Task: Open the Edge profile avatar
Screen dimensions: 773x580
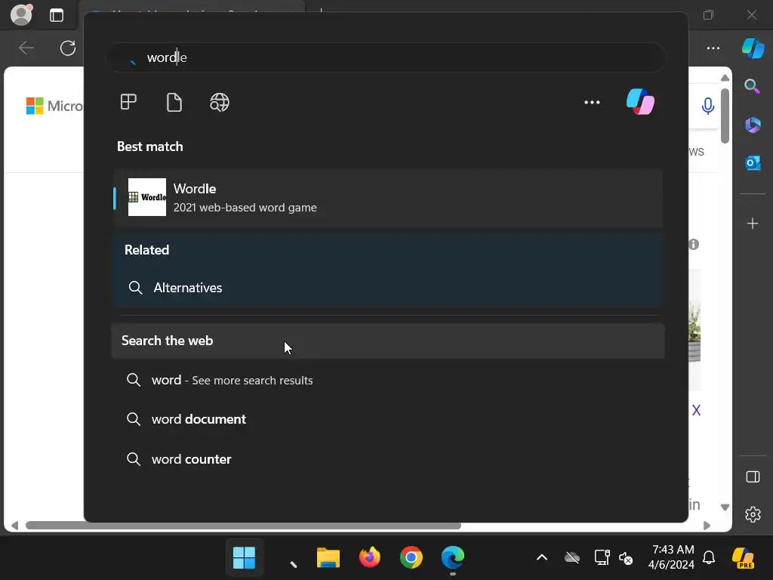Action: coord(21,14)
